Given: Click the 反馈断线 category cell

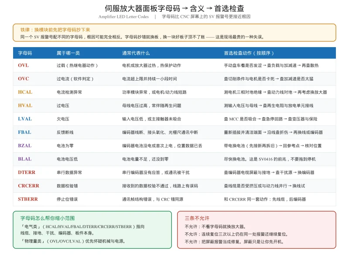Looking at the screenshot, I should click(65, 132).
